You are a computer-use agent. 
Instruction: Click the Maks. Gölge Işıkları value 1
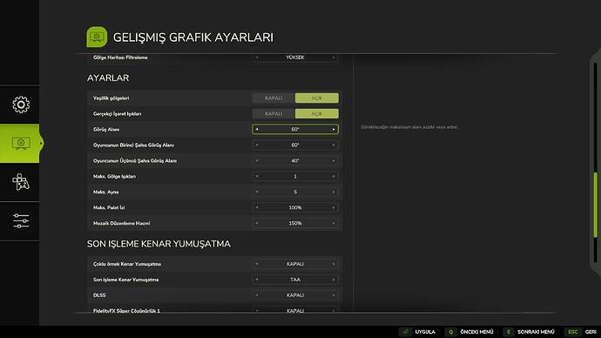coord(295,176)
